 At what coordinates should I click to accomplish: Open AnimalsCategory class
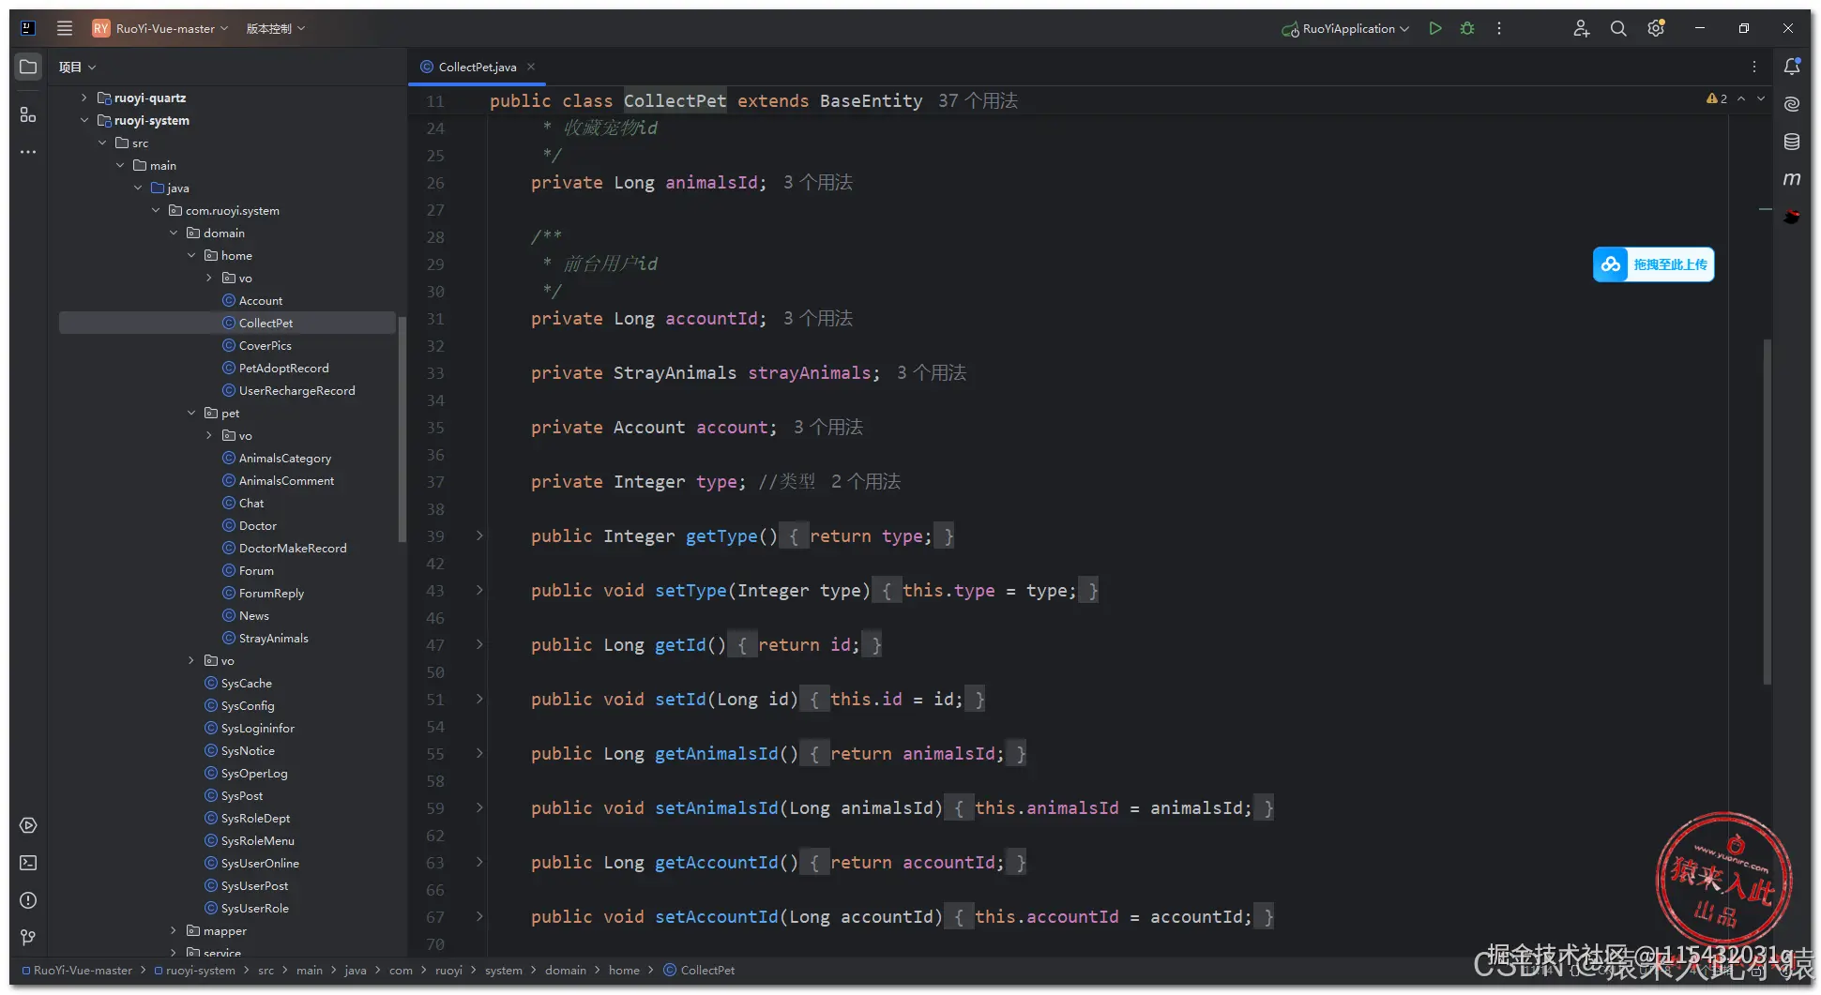coord(284,458)
